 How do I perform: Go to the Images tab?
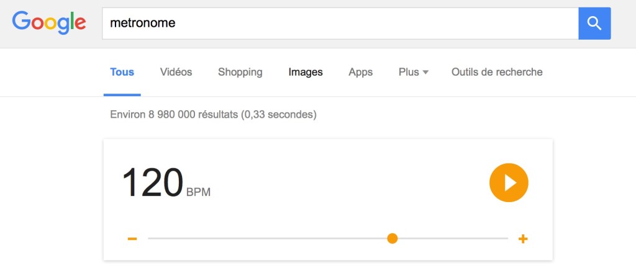click(x=306, y=73)
